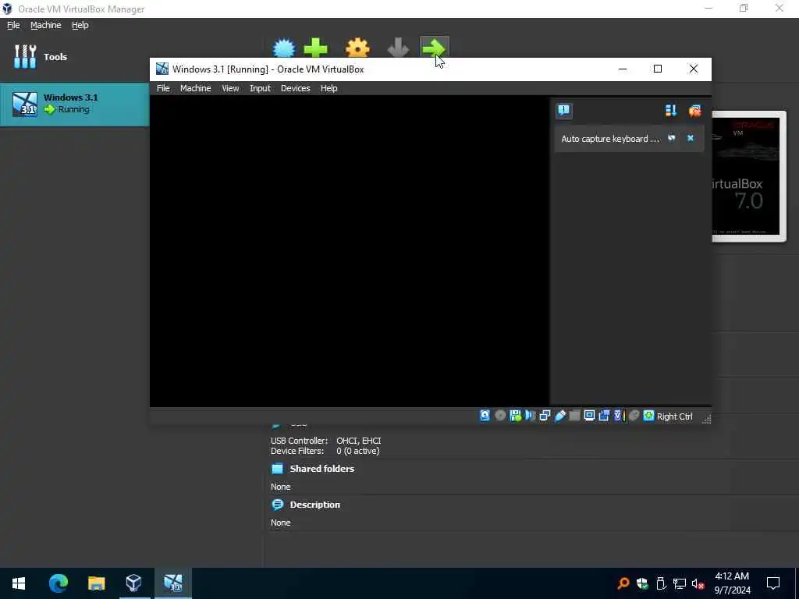This screenshot has height=599, width=799.
Task: Click the USB Controller OHCI, EHCI text
Action: [x=325, y=441]
